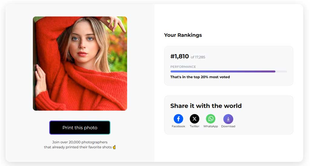
Task: Click the Twitter text label
Action: point(194,126)
